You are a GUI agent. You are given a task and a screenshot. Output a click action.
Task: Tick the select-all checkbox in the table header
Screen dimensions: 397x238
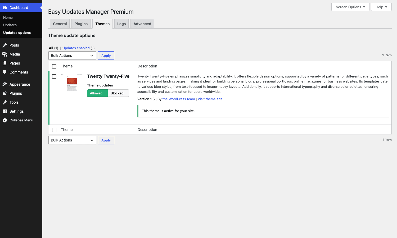pos(54,66)
